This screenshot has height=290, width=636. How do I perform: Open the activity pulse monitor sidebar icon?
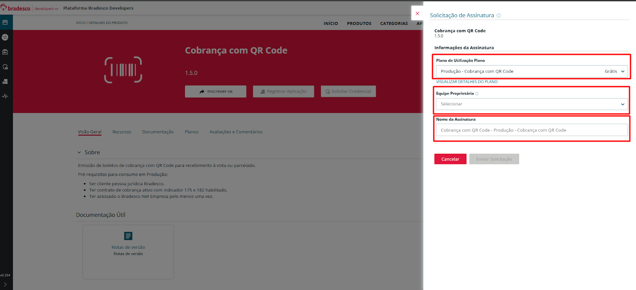[x=5, y=96]
